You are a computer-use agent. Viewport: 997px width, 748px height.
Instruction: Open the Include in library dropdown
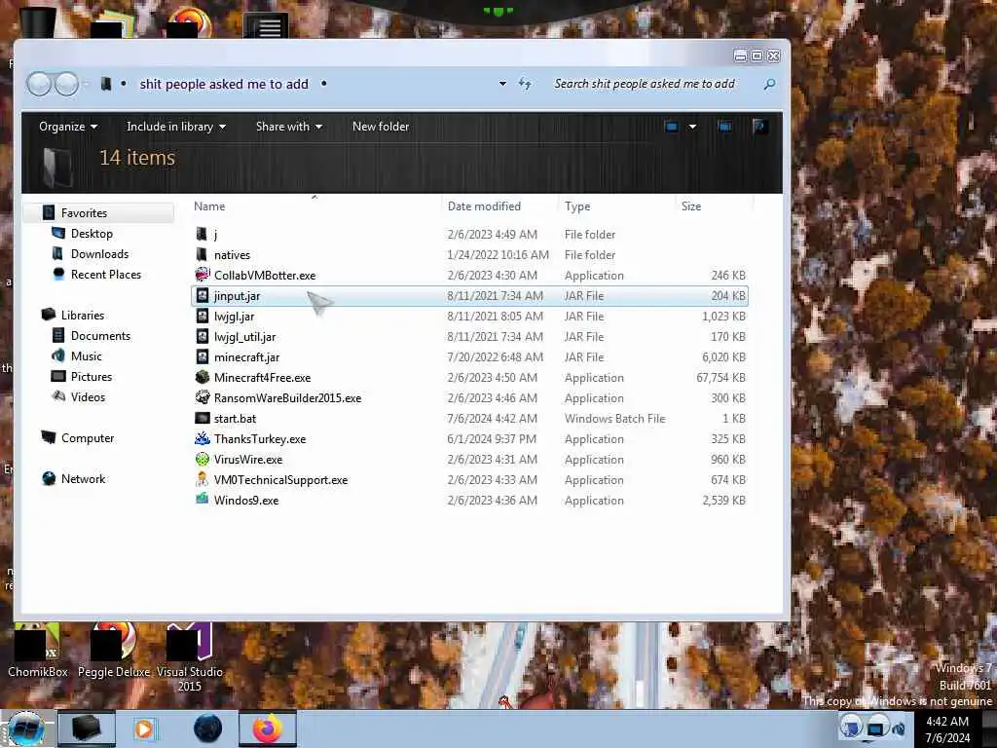[x=176, y=127]
